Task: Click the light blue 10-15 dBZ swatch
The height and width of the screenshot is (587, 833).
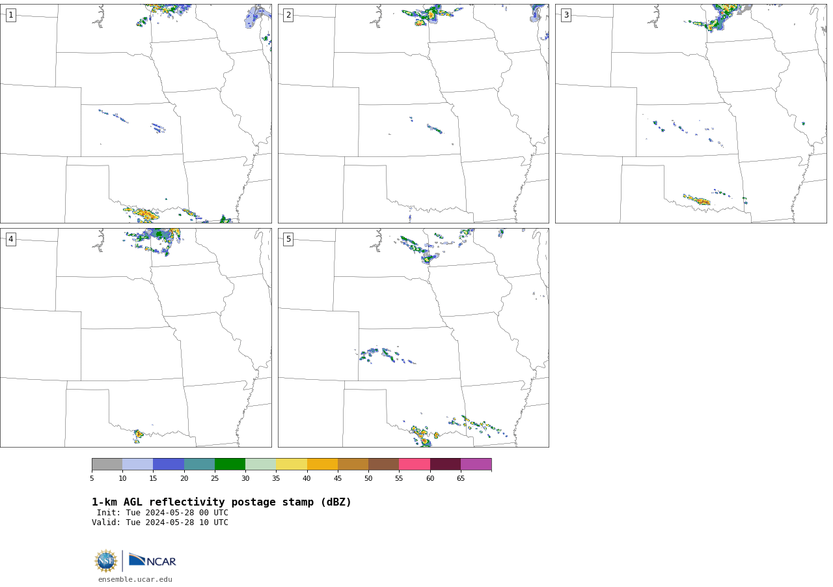Action: click(x=138, y=464)
